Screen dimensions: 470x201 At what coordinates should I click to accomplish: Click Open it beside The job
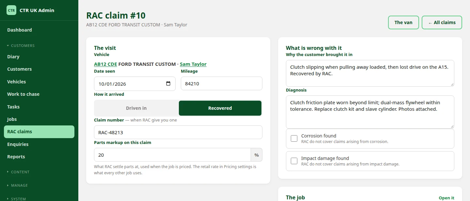446,198
